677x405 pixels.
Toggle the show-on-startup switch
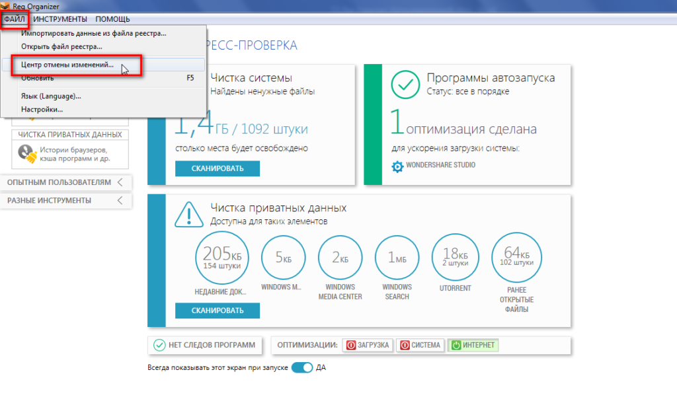[302, 367]
